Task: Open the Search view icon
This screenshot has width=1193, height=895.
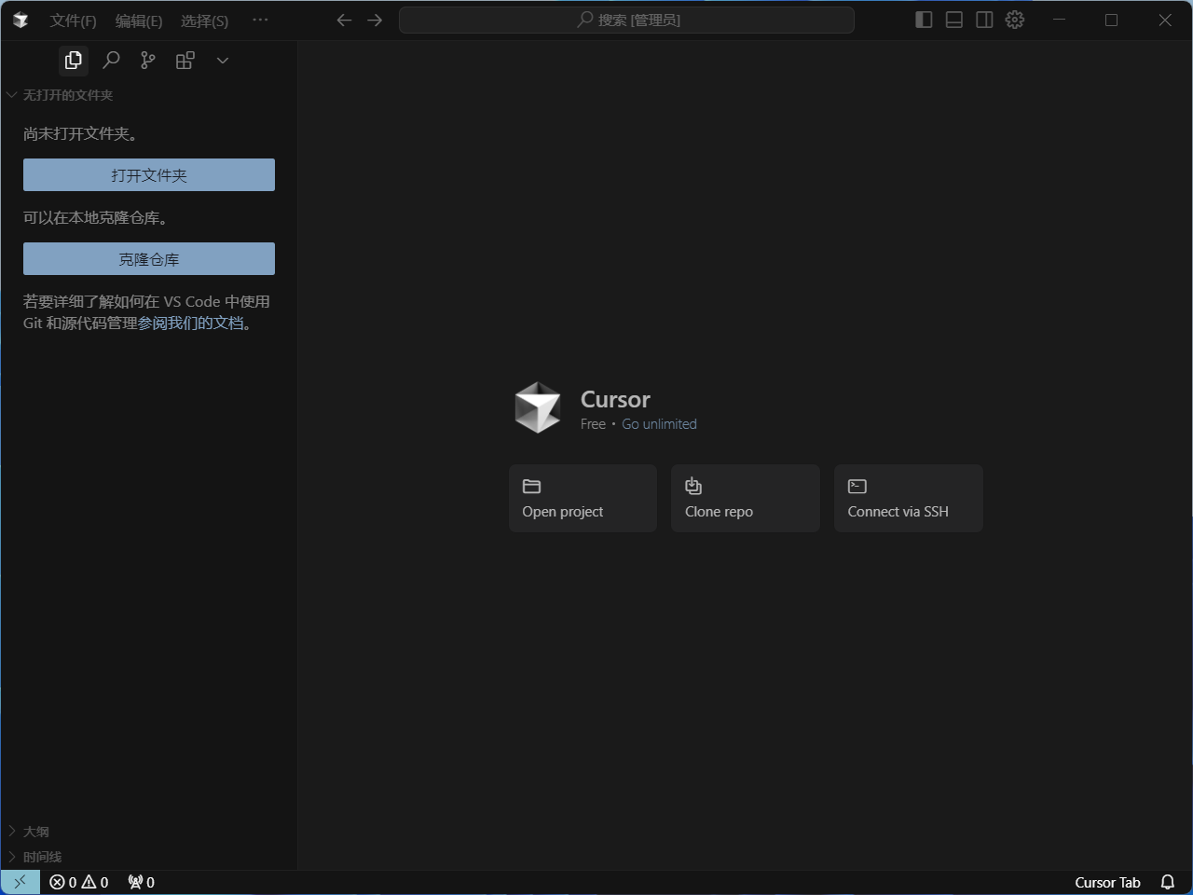Action: pos(111,61)
